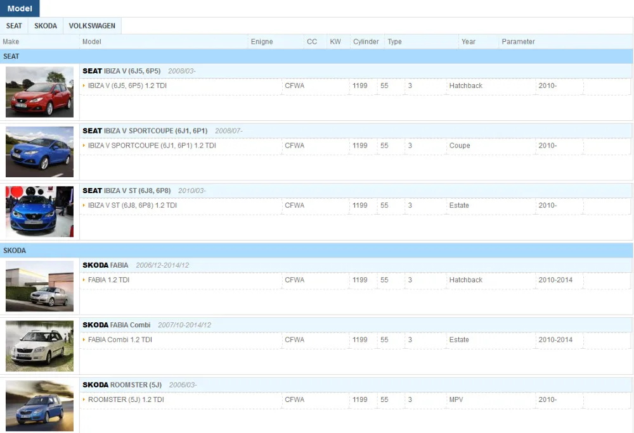634x433 pixels.
Task: Click the Make column header
Action: (x=11, y=42)
